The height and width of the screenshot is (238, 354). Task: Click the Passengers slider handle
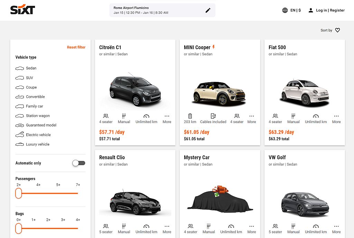coord(19,193)
